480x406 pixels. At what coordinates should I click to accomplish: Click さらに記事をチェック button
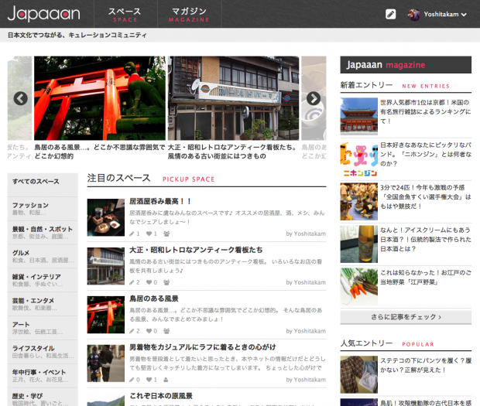(x=406, y=317)
